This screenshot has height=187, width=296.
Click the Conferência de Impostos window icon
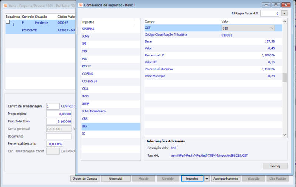tap(80, 5)
